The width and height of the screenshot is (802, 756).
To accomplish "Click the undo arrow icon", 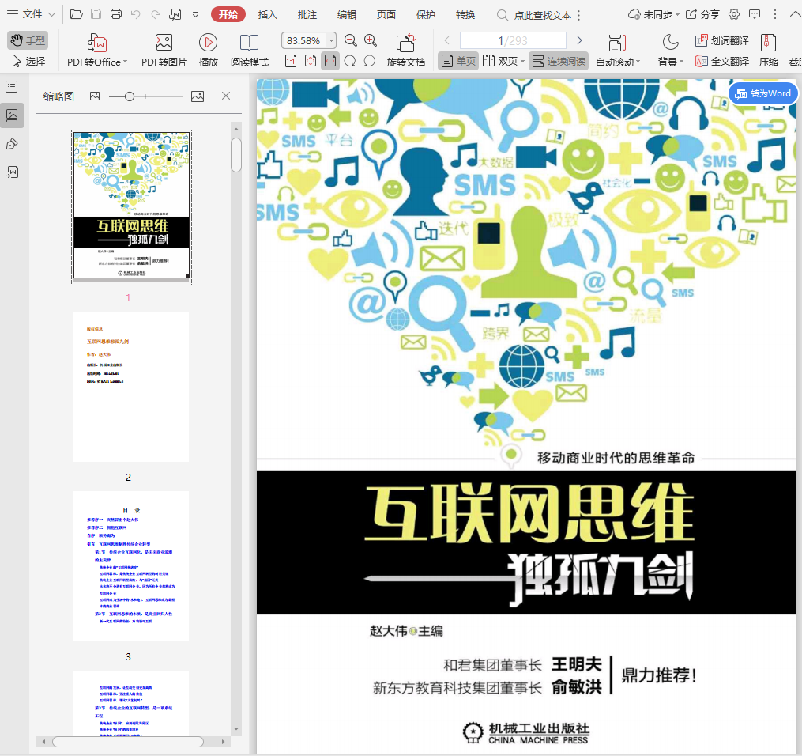I will point(136,14).
